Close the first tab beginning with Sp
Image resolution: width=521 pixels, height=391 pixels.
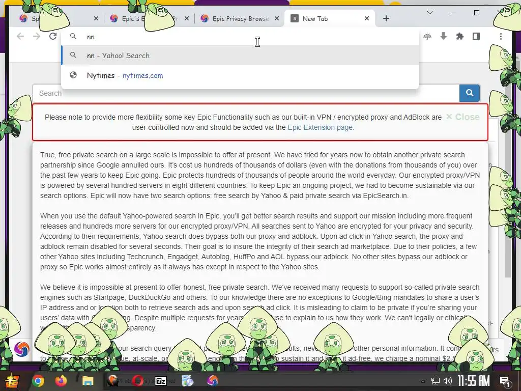point(96,19)
